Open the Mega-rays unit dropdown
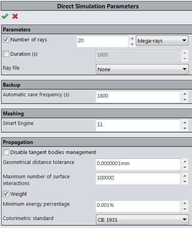Image resolution: width=192 pixels, height=228 pixels. pyautogui.click(x=162, y=41)
